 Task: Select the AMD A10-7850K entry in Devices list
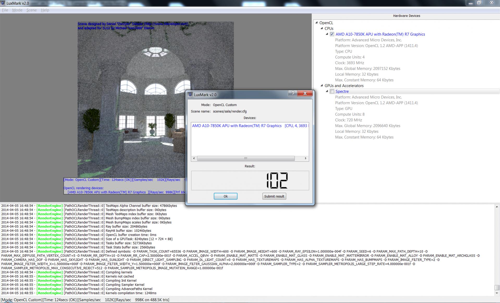pos(250,126)
